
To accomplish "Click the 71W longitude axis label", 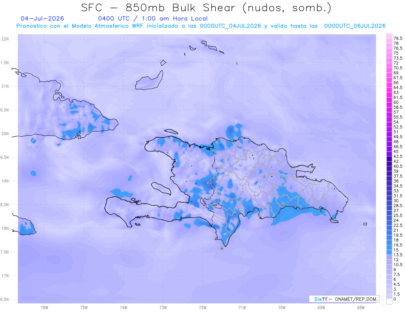I will [x=242, y=308].
